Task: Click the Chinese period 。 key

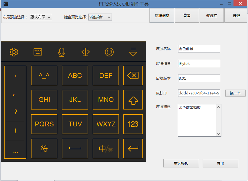Action: 15,93
